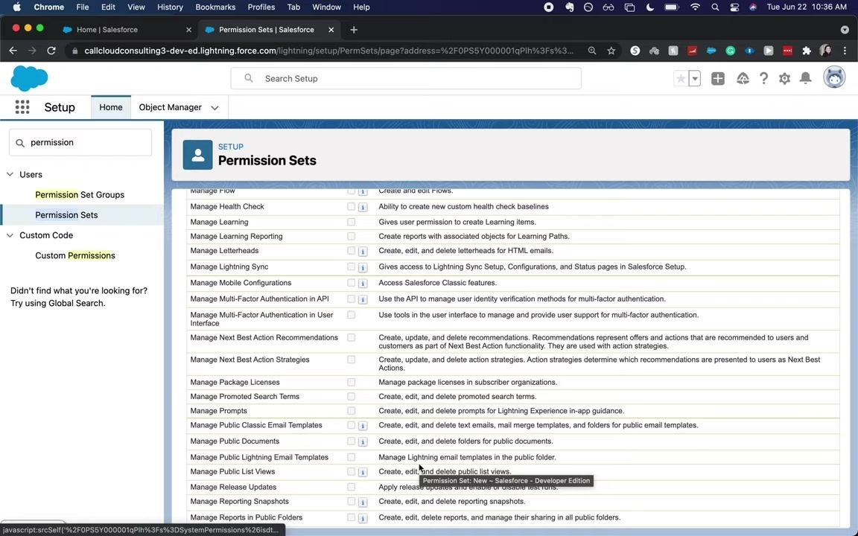The width and height of the screenshot is (858, 536).
Task: Show info for Manage Public Classic Email Templates
Action: (363, 426)
